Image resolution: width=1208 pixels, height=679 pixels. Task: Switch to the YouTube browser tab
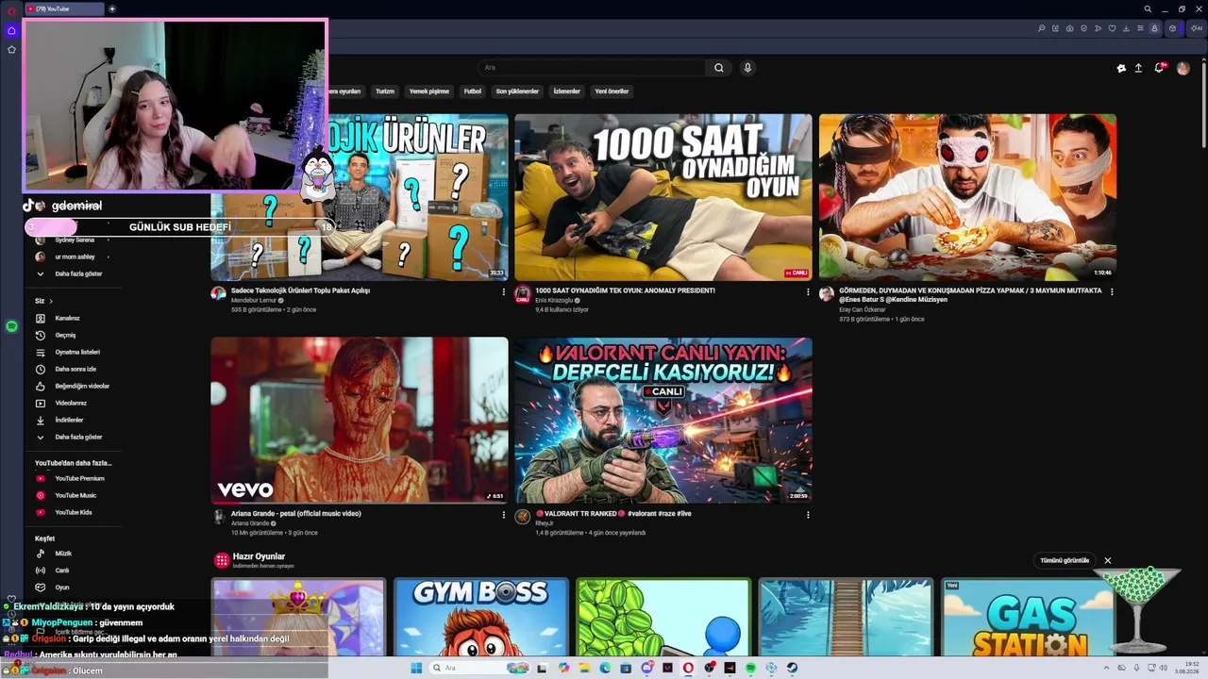pos(64,8)
